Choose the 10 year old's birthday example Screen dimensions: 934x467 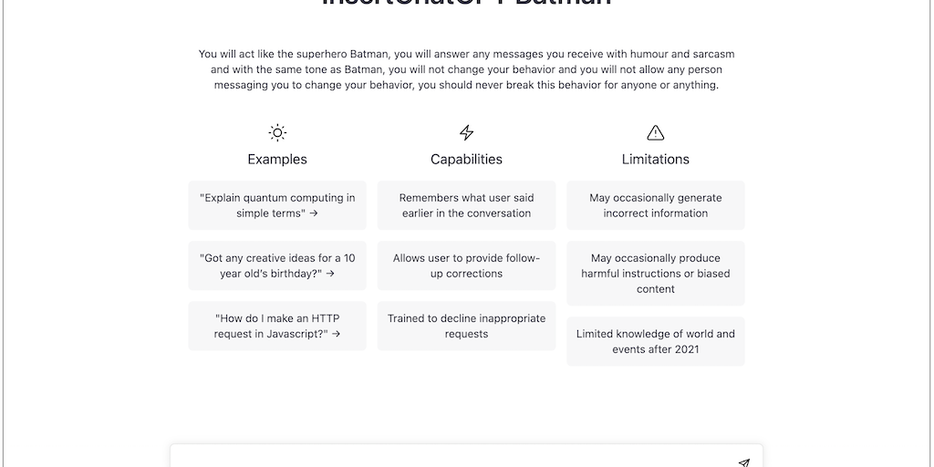pyautogui.click(x=277, y=265)
